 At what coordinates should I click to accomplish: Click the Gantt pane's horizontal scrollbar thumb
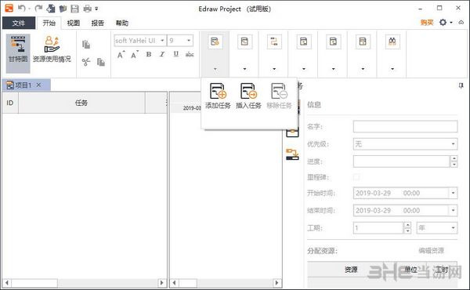tap(188, 282)
